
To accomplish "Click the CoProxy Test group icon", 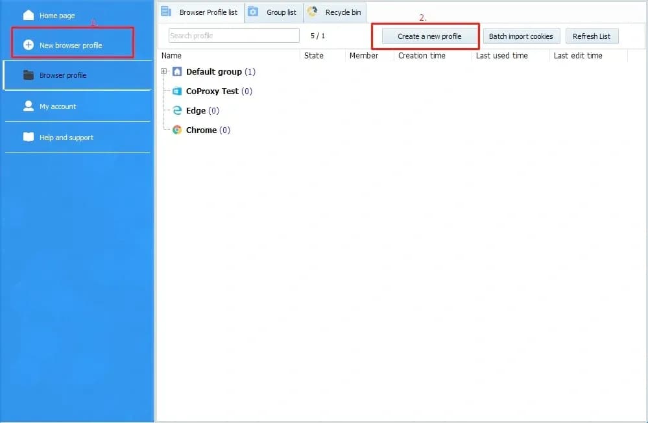I will click(x=176, y=91).
